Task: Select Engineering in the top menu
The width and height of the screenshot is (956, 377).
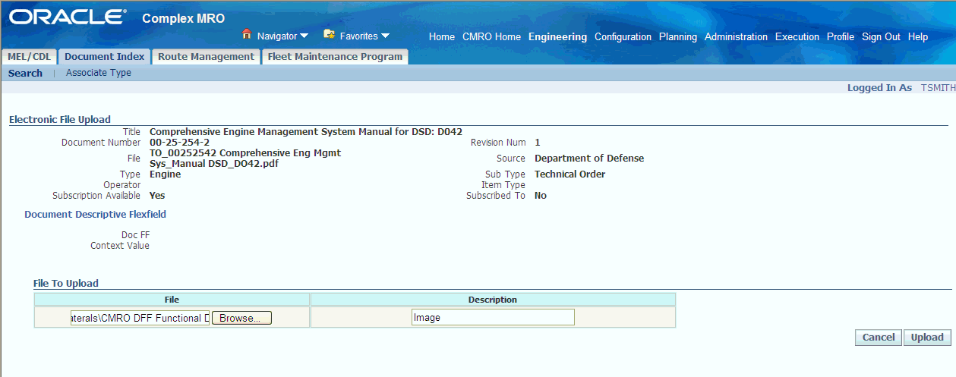Action: pos(557,36)
